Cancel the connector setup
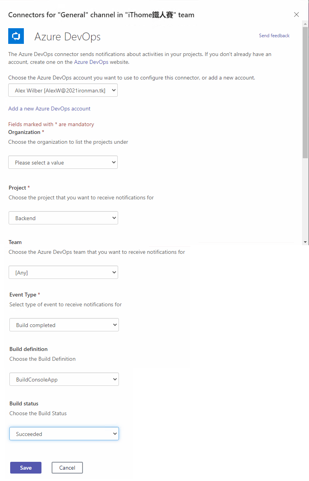Screen dimensions: 309x481 [x=67, y=468]
